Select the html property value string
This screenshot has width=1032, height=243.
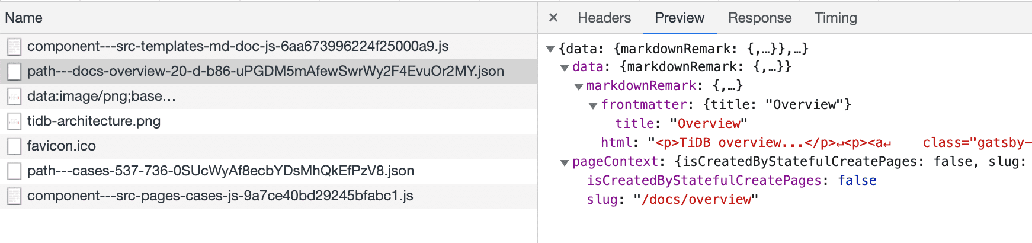click(x=770, y=143)
